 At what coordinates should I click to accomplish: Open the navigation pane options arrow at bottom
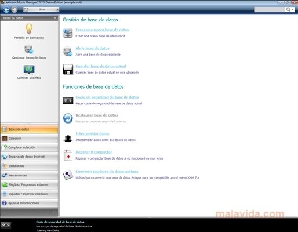click(x=54, y=212)
